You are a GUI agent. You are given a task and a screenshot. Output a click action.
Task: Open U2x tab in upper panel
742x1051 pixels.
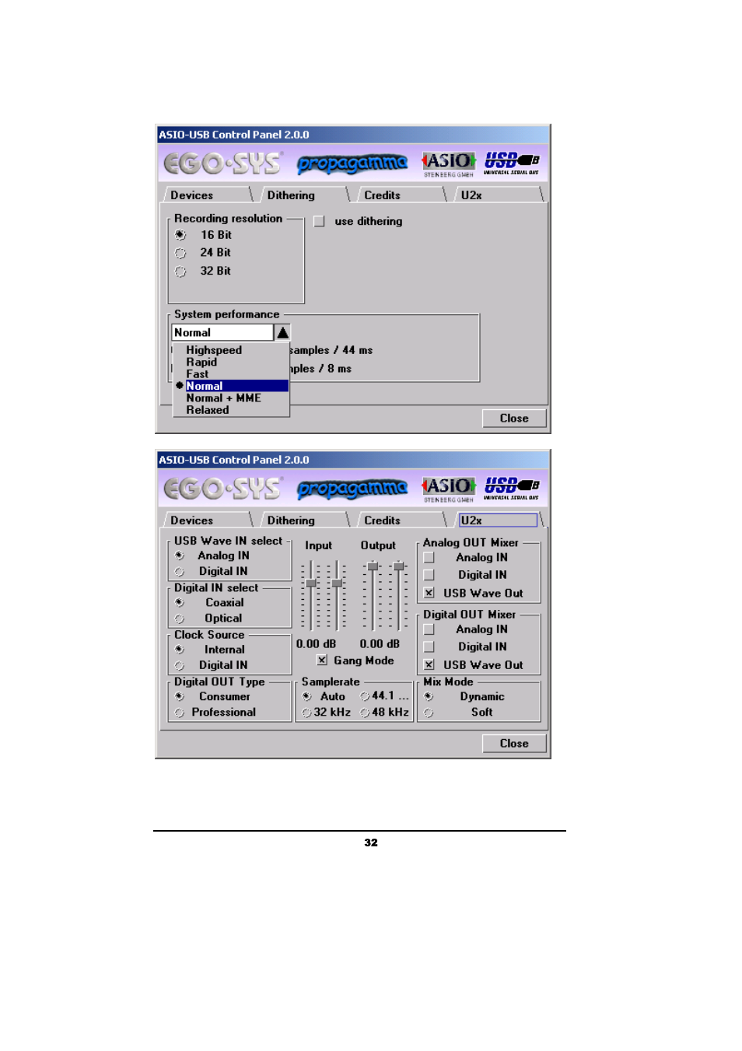click(x=498, y=195)
